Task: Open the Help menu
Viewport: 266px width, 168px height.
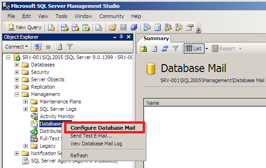Action: pyautogui.click(x=136, y=16)
